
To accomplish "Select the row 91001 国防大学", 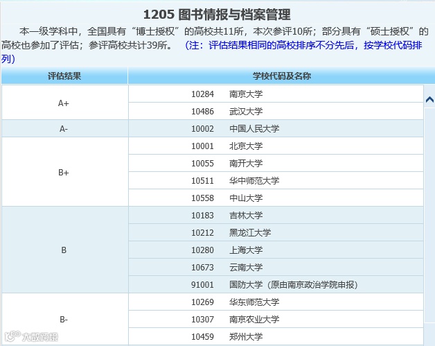I will 276,284.
